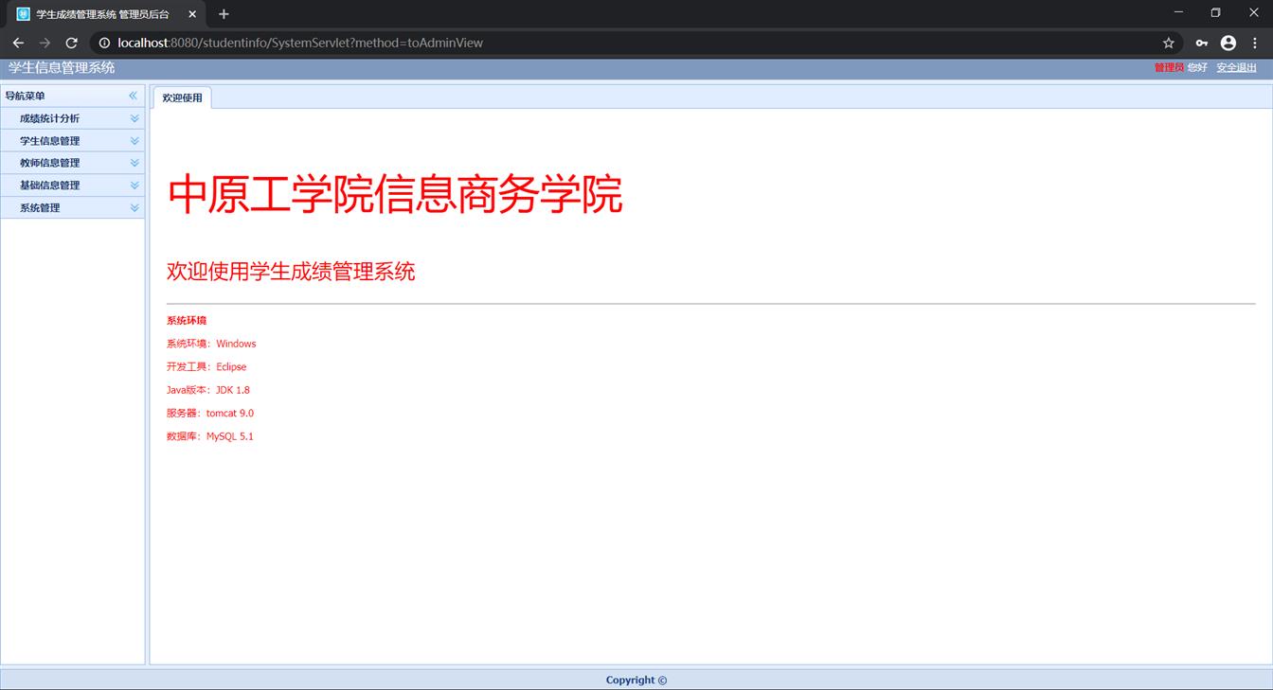1273x690 pixels.
Task: Restore down the browser window
Action: tap(1216, 12)
